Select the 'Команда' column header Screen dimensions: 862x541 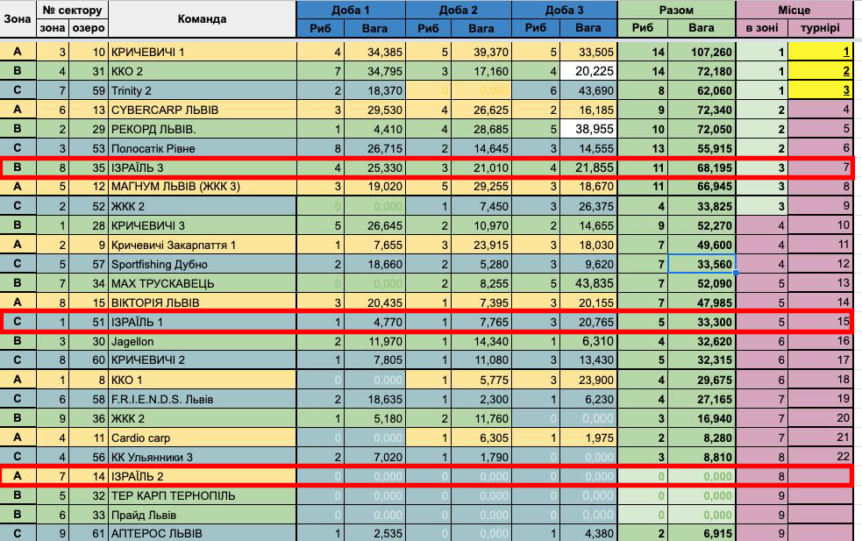click(203, 18)
